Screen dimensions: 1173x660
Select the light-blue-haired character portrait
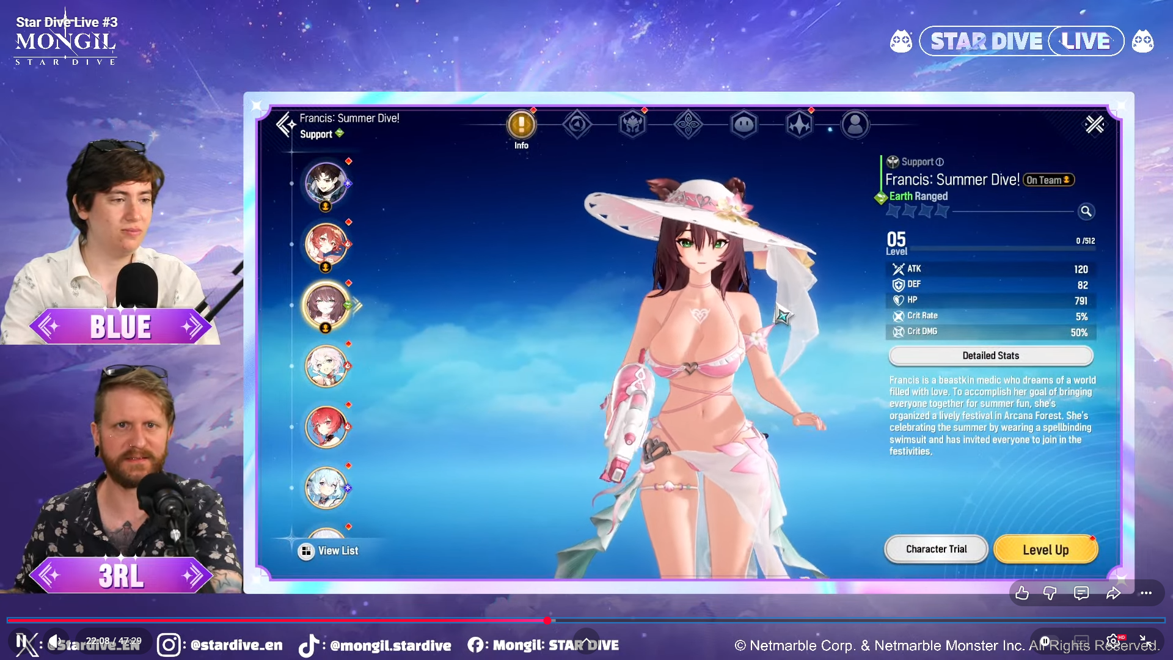tap(326, 488)
